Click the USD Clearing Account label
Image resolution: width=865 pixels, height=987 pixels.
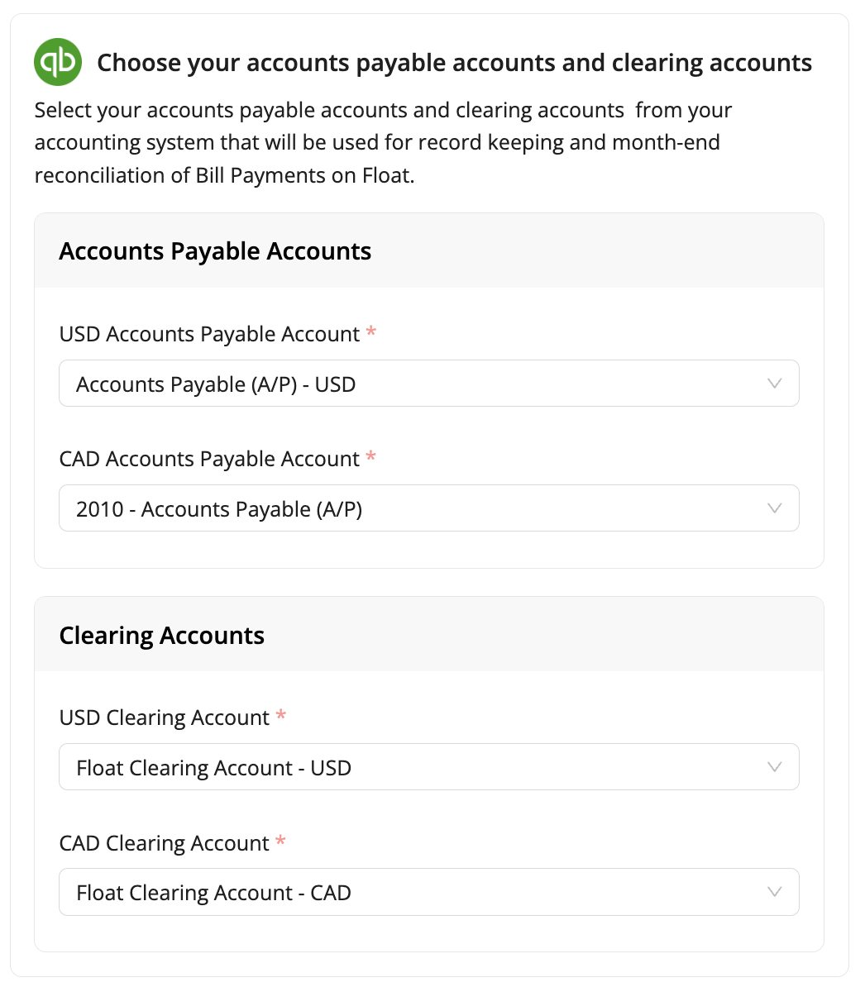165,718
